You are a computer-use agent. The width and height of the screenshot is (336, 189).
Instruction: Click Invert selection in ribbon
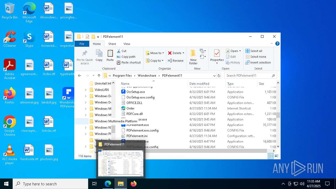tap(258, 62)
